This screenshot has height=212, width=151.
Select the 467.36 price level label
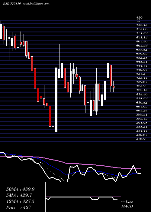[x=142, y=41]
